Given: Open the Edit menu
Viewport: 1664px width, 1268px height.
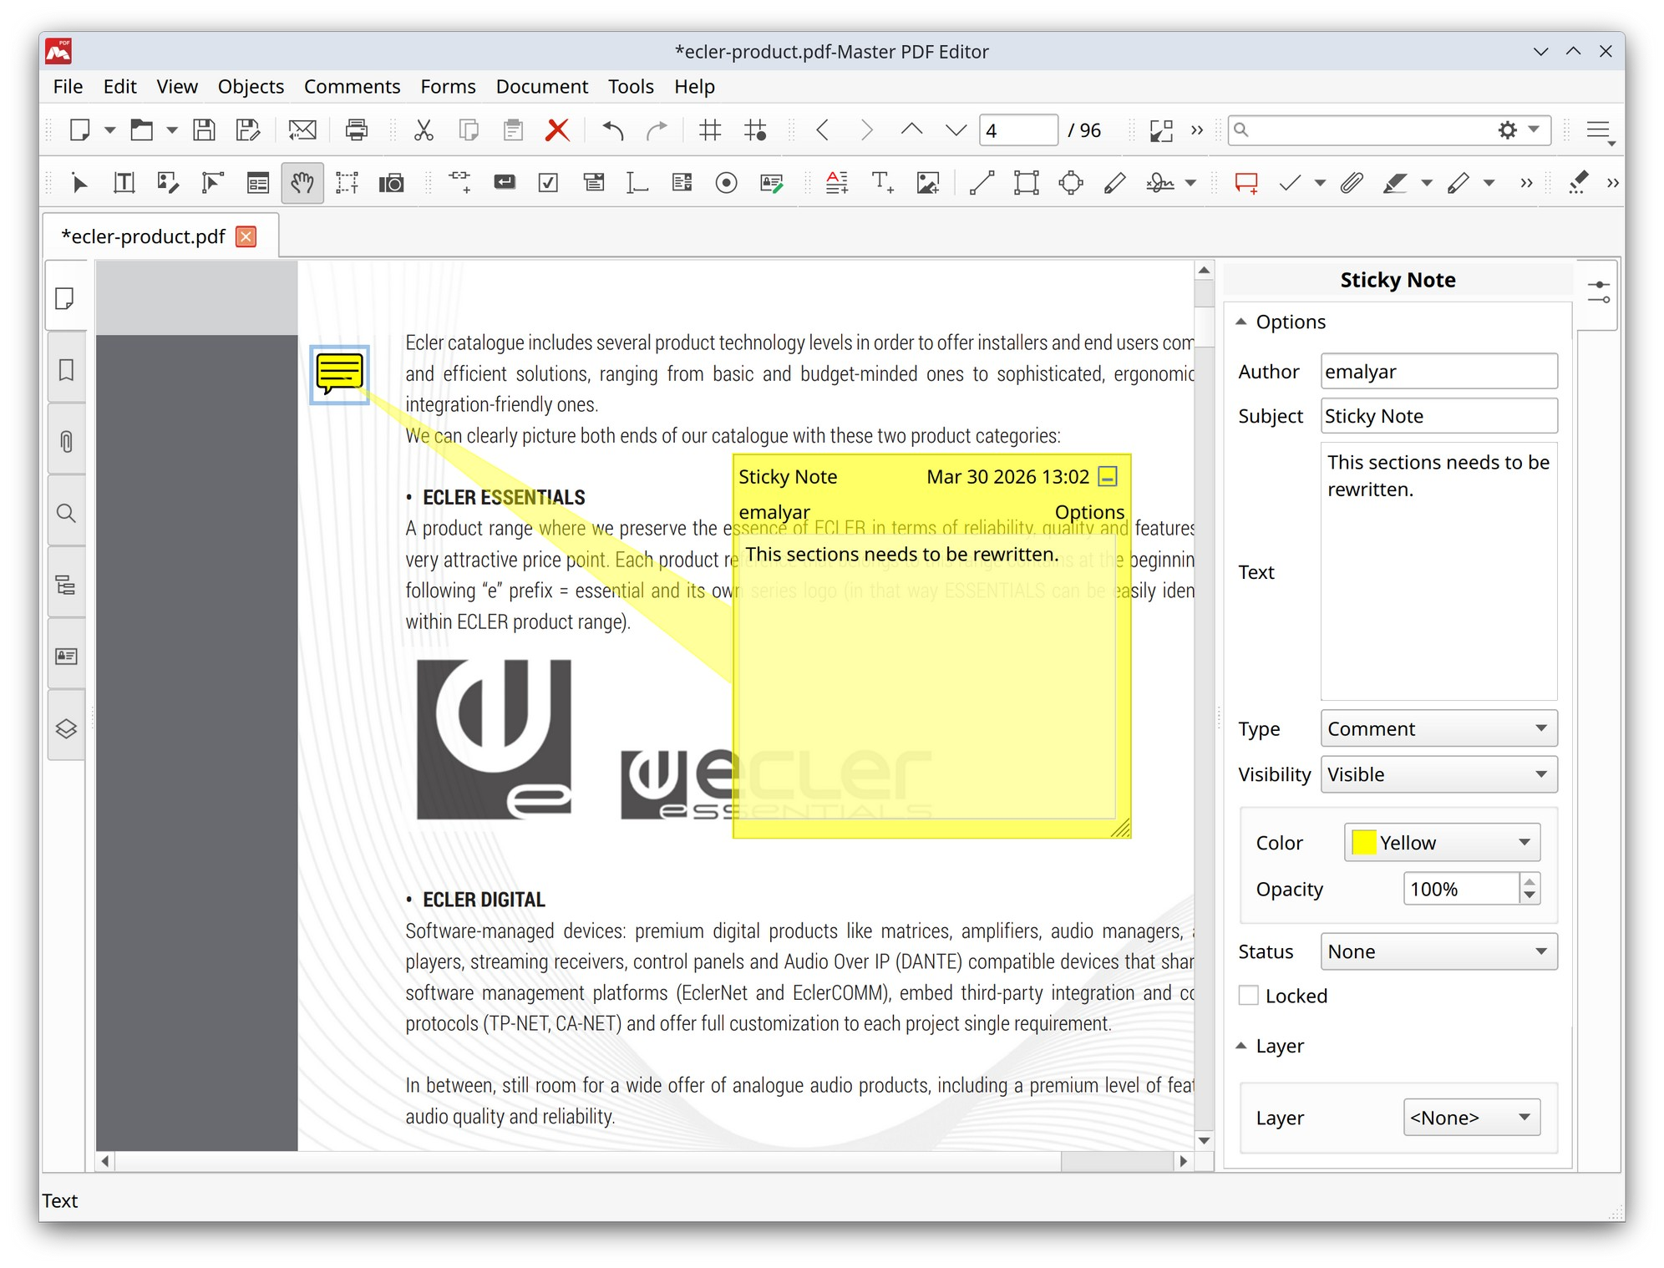Looking at the screenshot, I should (119, 87).
